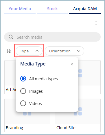Close the Media Type popup

click(x=72, y=64)
